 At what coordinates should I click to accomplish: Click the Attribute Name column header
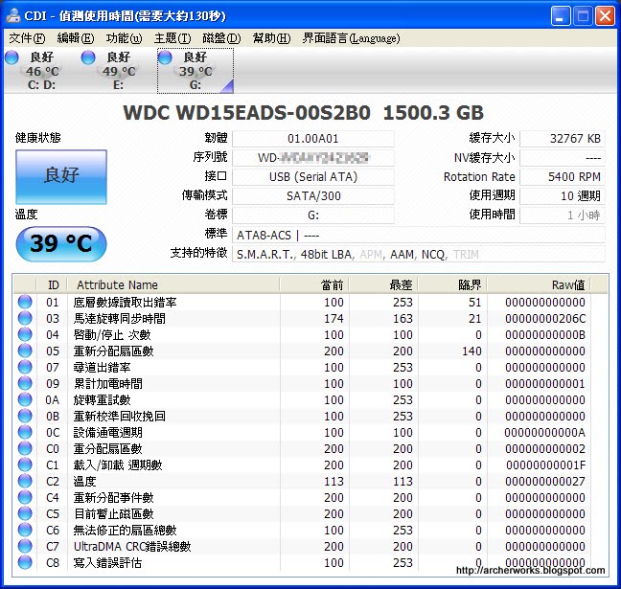click(173, 285)
